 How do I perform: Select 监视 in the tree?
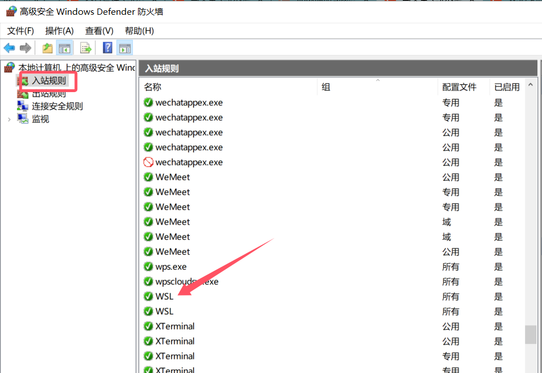pos(40,119)
